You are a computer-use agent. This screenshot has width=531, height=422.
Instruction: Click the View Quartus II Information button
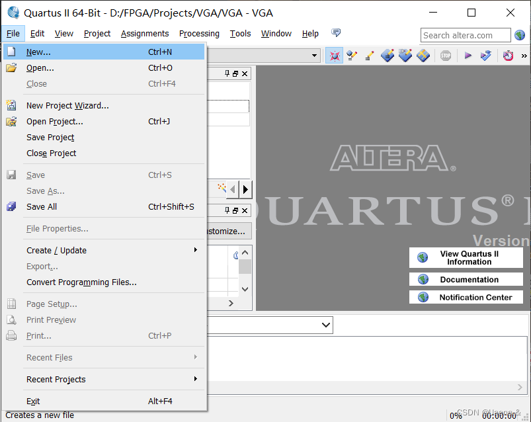pos(466,258)
